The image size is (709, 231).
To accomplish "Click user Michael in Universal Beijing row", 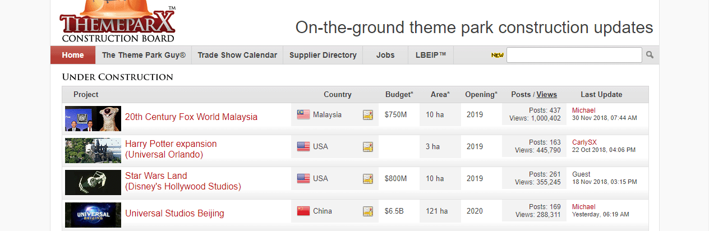I will click(584, 207).
